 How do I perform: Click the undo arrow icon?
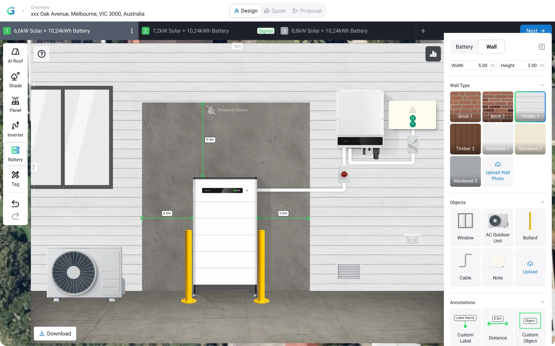pos(15,203)
